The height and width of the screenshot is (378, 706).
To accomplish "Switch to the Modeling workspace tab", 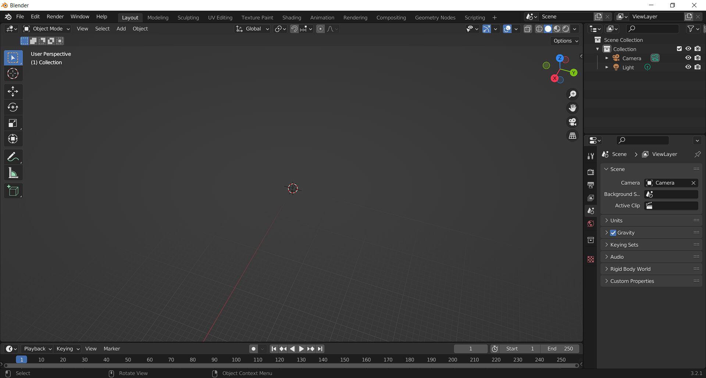I will [158, 17].
